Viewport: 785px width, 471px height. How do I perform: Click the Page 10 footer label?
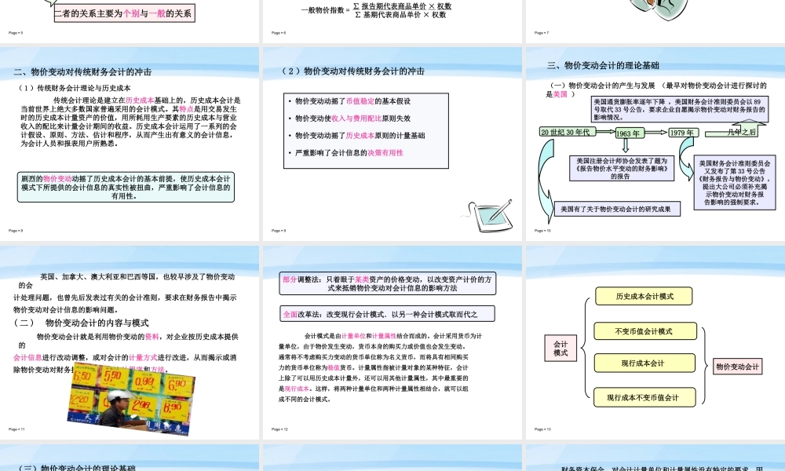click(541, 230)
